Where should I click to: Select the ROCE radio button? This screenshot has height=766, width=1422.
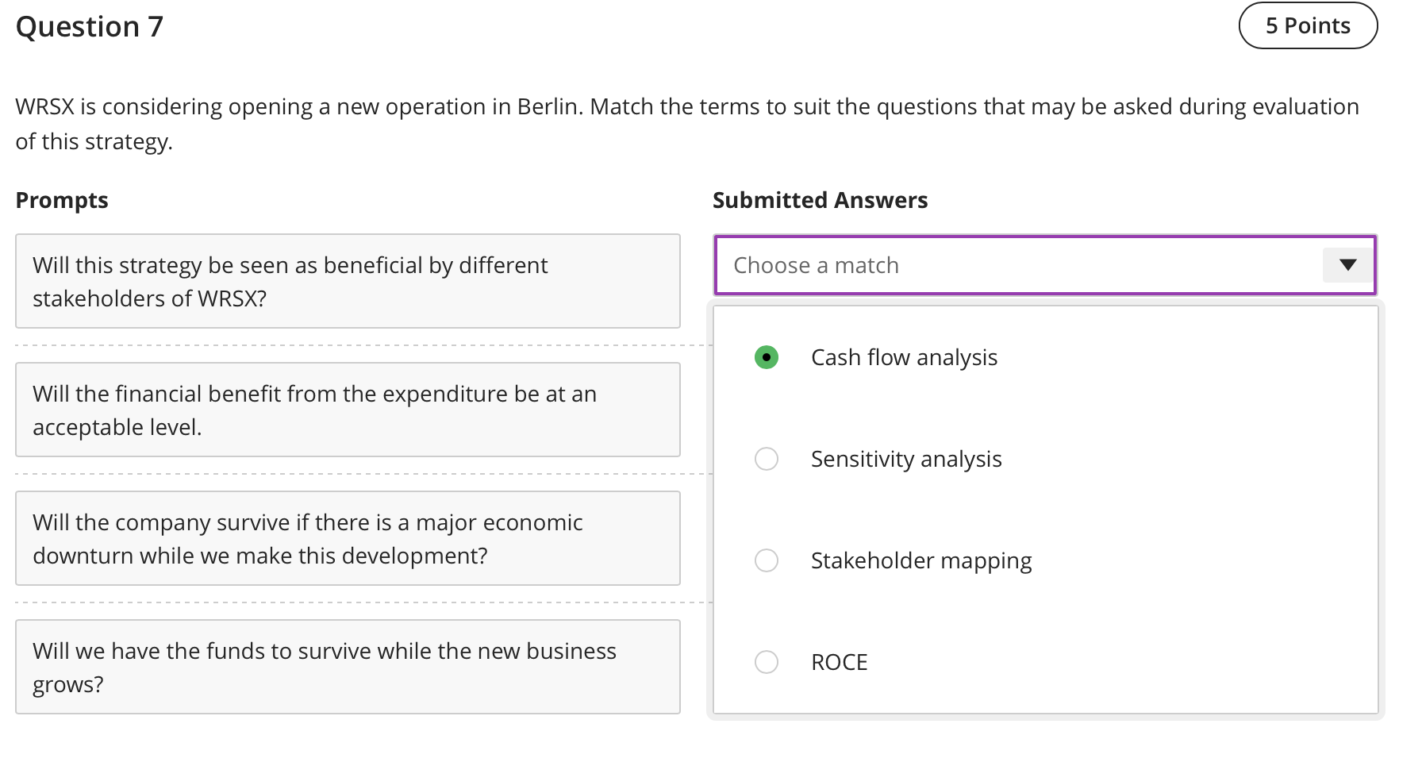coord(767,662)
